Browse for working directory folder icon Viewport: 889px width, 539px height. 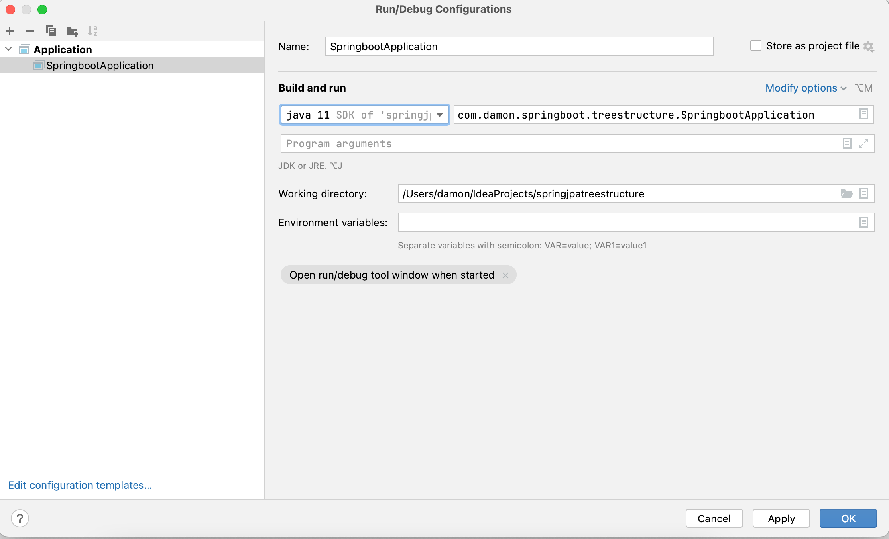click(x=846, y=194)
